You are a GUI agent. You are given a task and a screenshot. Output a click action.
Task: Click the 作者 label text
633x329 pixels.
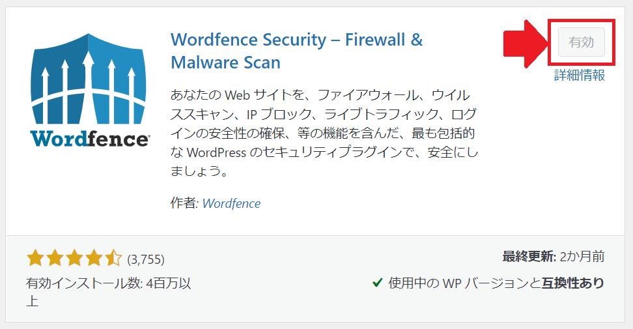pos(184,203)
